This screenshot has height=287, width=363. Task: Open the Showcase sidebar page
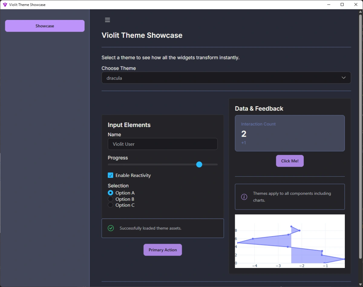pyautogui.click(x=45, y=26)
